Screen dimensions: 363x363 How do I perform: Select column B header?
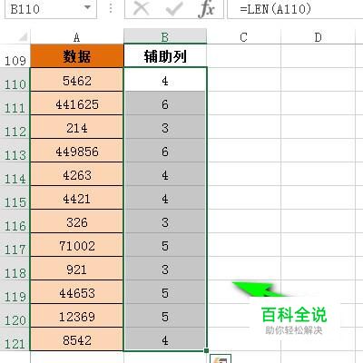(x=165, y=37)
